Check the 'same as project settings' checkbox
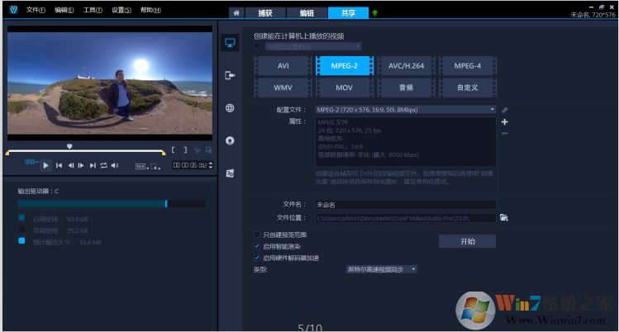 click(x=257, y=45)
